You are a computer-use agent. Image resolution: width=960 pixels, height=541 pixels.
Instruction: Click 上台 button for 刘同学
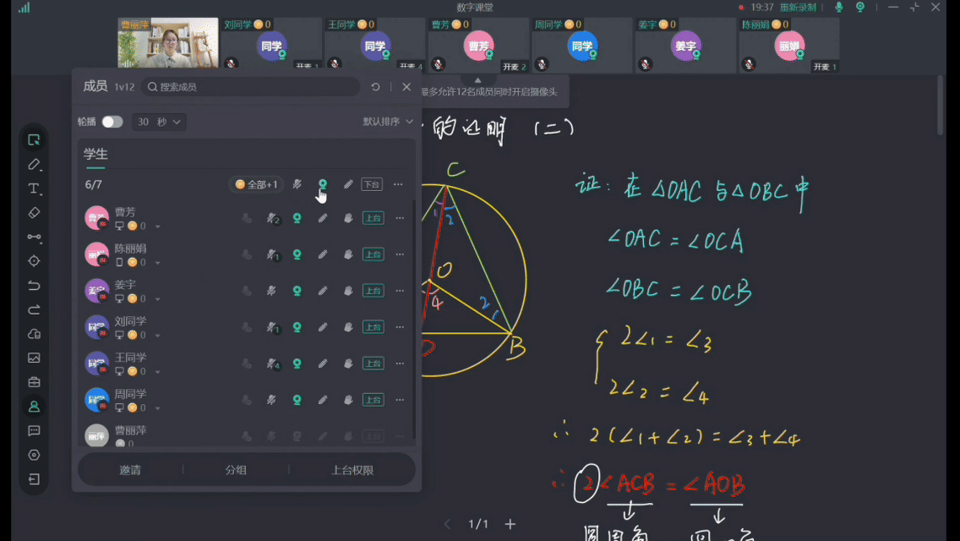[374, 327]
